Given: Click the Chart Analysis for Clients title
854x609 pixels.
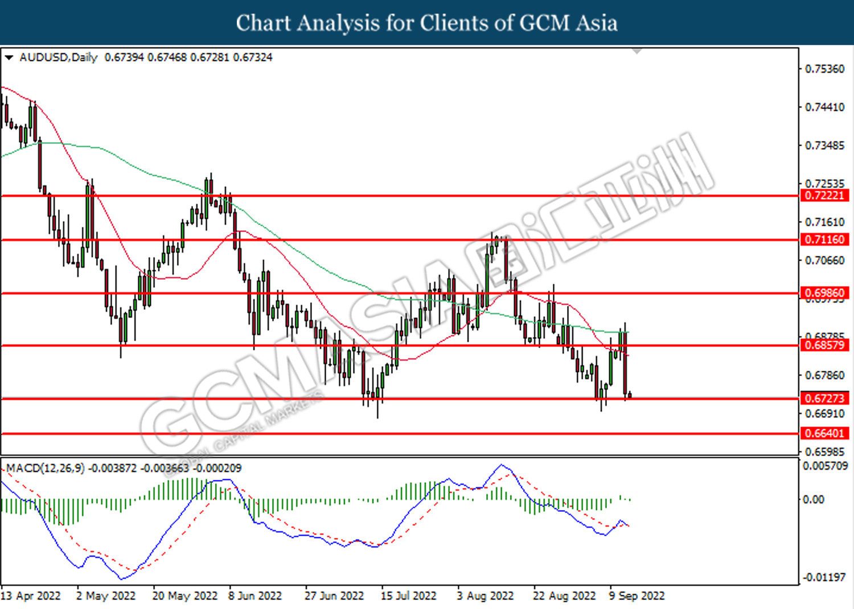Looking at the screenshot, I should pyautogui.click(x=427, y=23).
